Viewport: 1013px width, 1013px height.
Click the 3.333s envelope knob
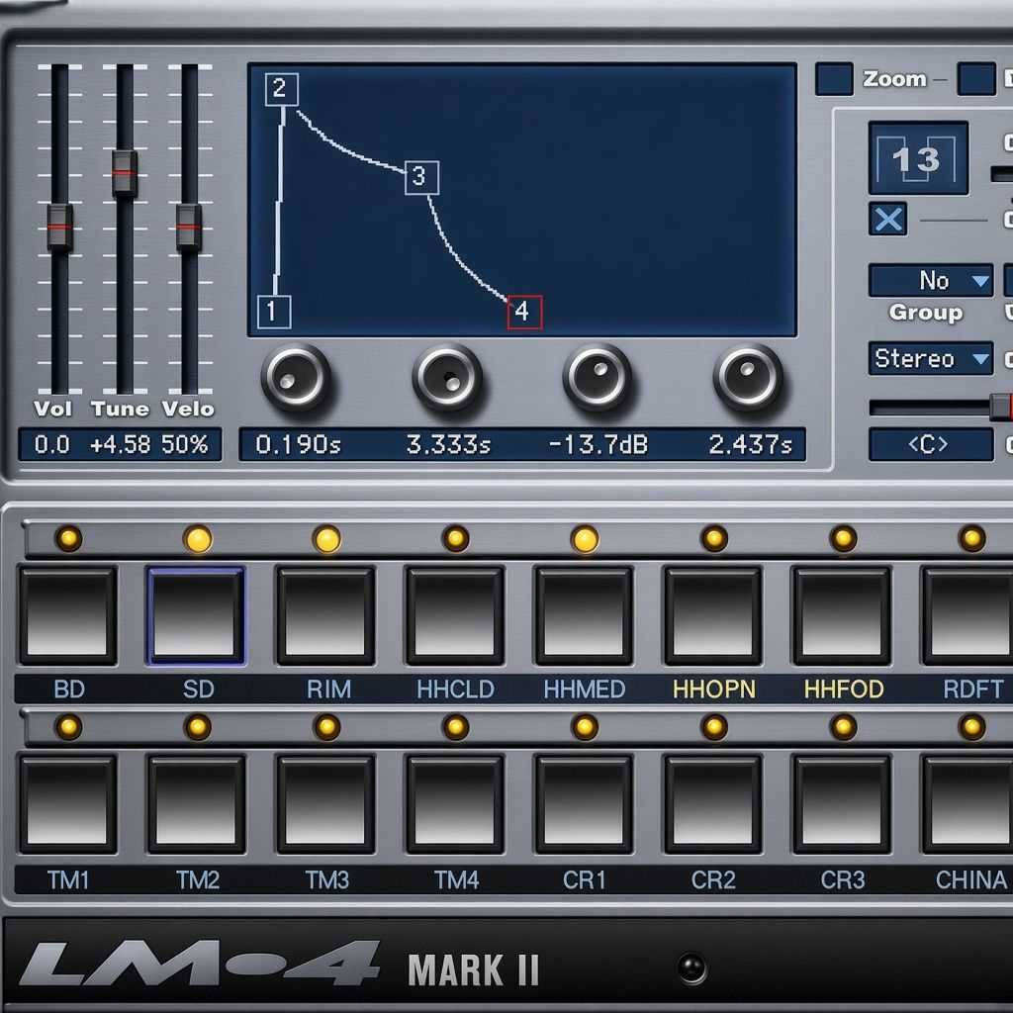[x=447, y=377]
